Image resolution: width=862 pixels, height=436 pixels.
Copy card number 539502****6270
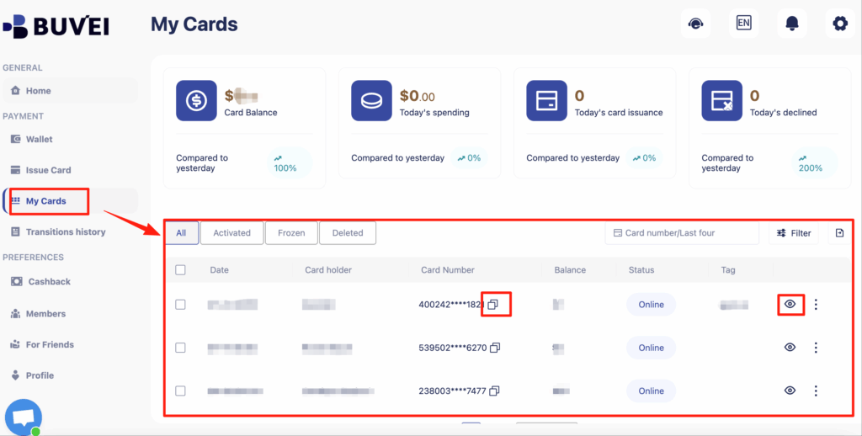[x=495, y=348]
